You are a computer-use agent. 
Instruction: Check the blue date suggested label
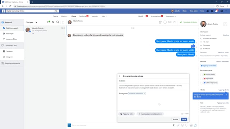201,83
